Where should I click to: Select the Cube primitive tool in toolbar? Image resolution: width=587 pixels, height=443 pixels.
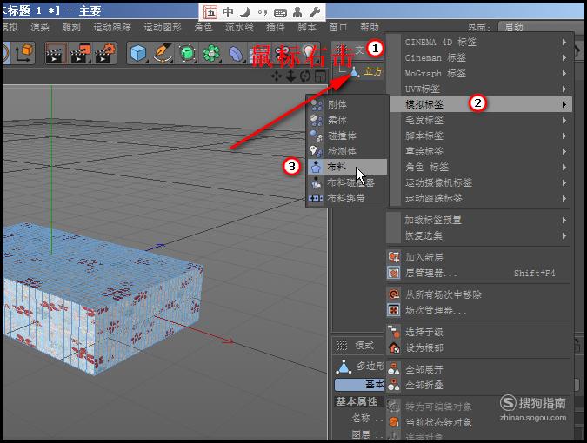(138, 53)
